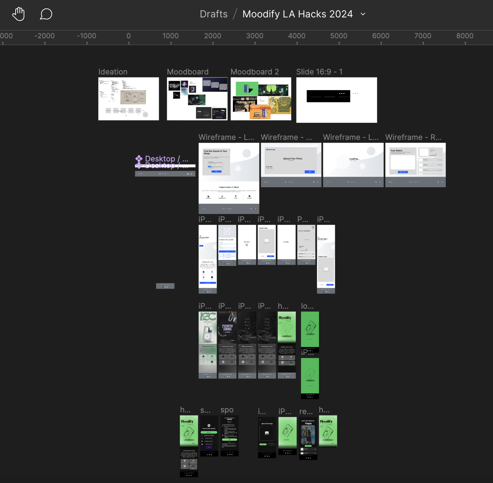Click the 1000 mark on the ruler
The image size is (493, 483).
click(x=171, y=36)
